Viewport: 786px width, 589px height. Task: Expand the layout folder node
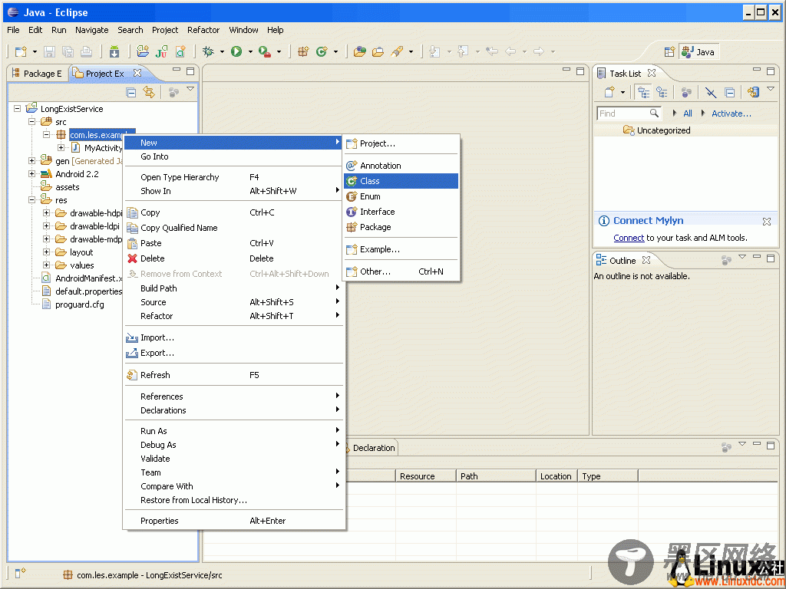[x=47, y=252]
